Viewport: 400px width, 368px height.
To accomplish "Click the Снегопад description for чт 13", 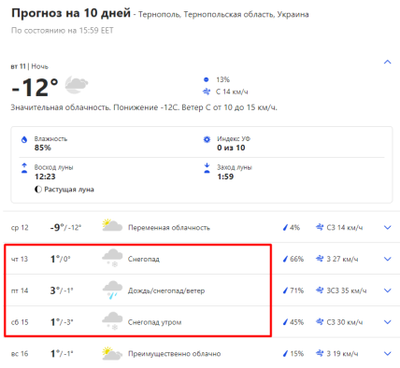I will click(x=144, y=259).
